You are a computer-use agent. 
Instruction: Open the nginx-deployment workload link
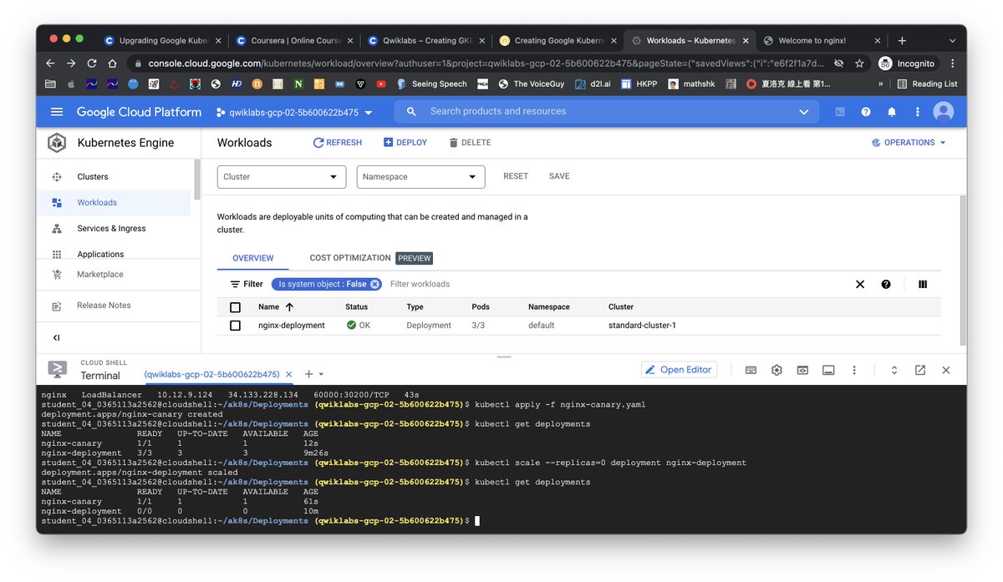click(x=292, y=326)
